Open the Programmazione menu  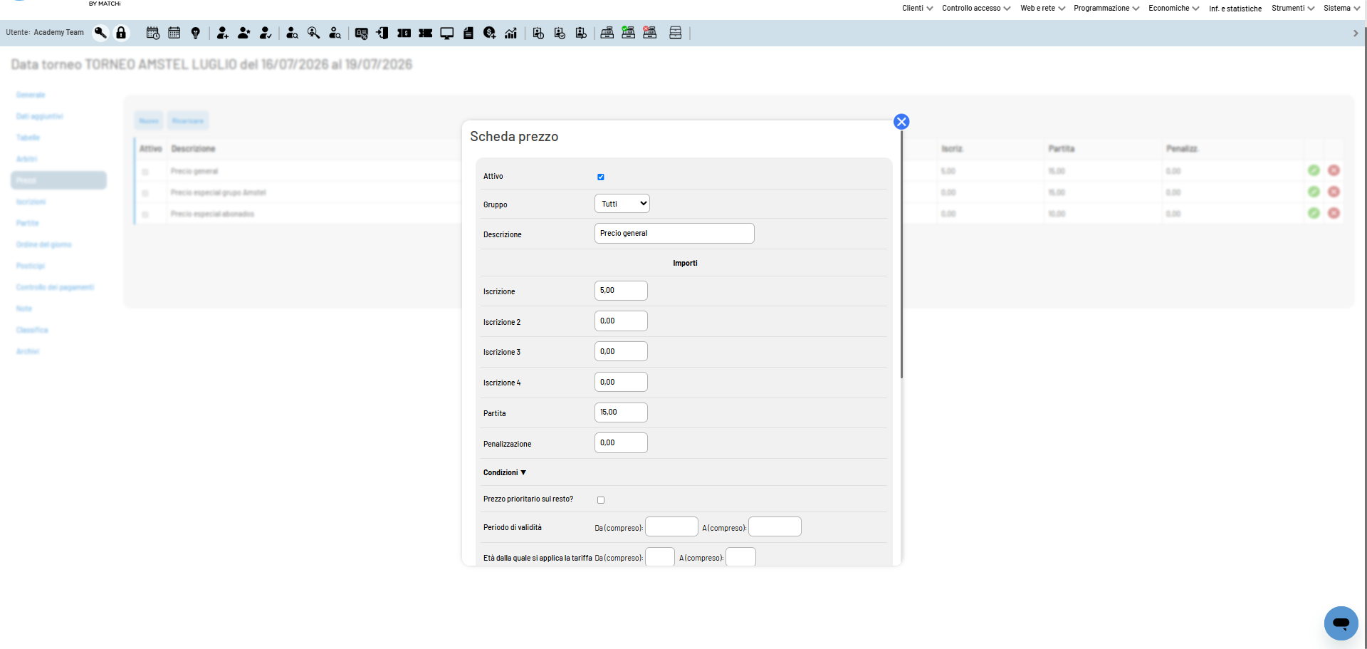[x=1106, y=9]
